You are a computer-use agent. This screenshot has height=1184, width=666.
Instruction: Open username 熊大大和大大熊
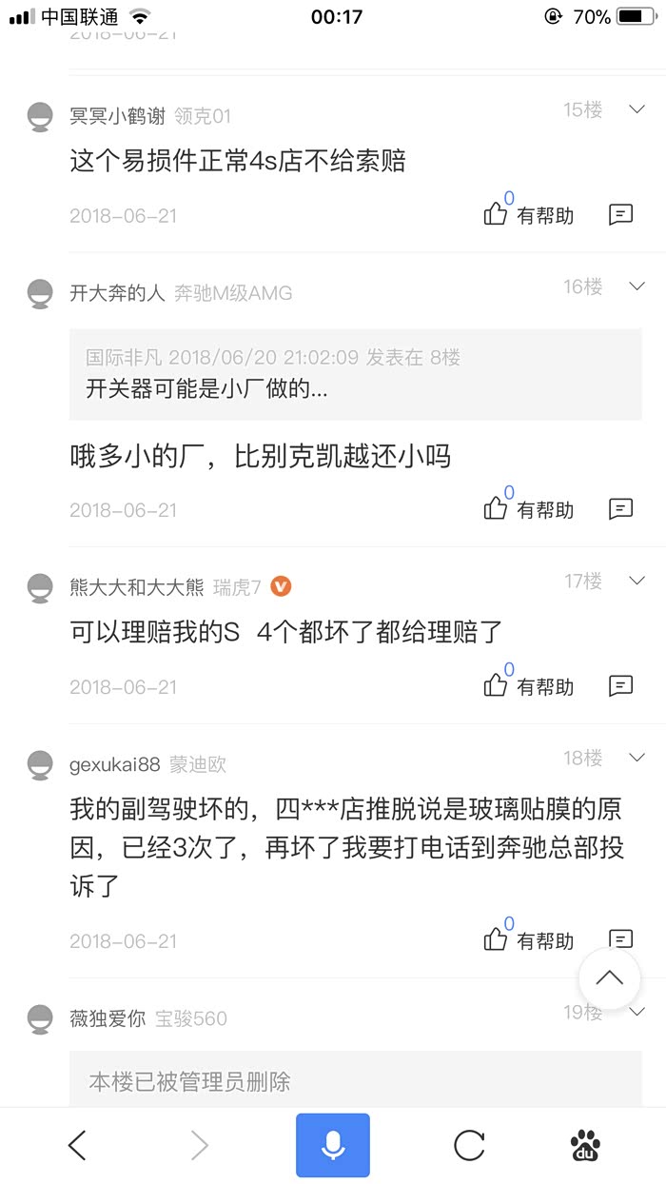pyautogui.click(x=136, y=587)
